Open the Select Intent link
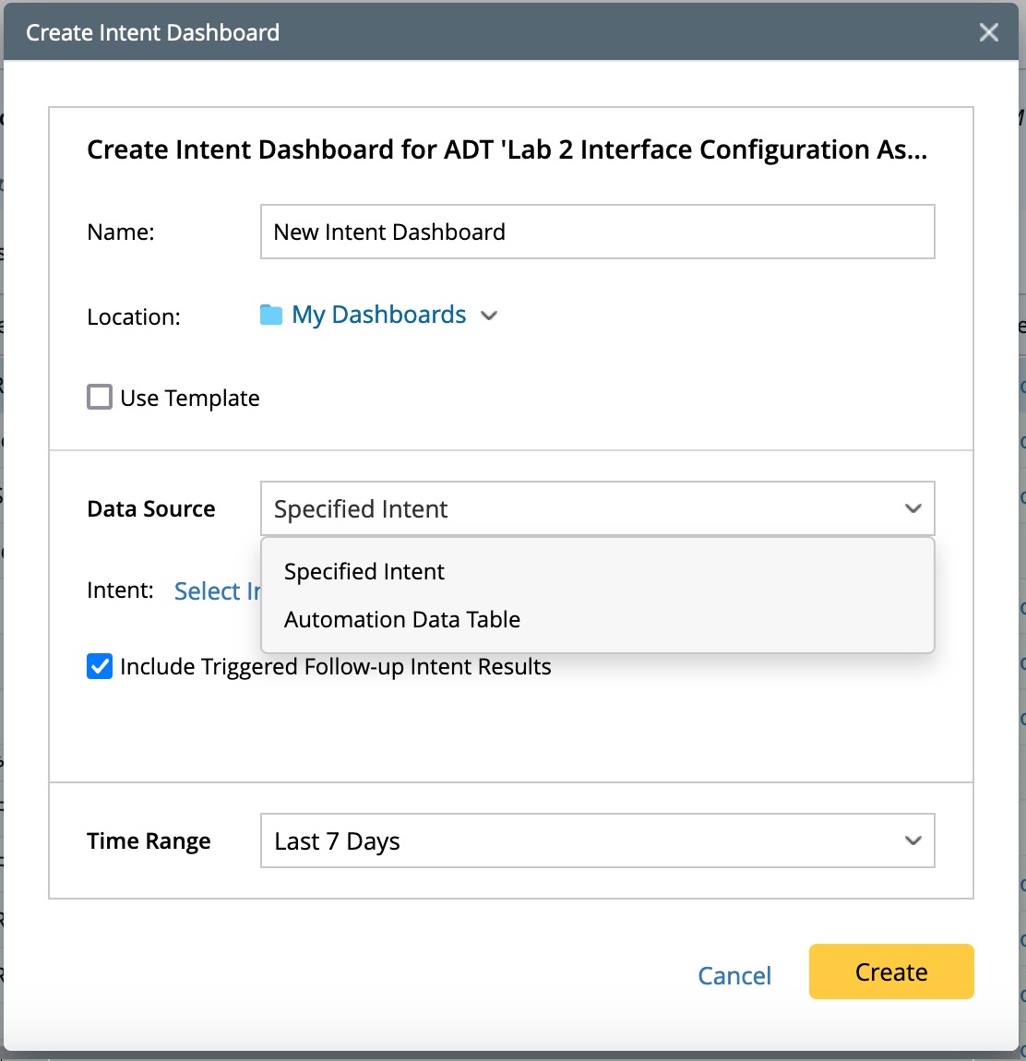This screenshot has width=1026, height=1061. click(x=218, y=591)
